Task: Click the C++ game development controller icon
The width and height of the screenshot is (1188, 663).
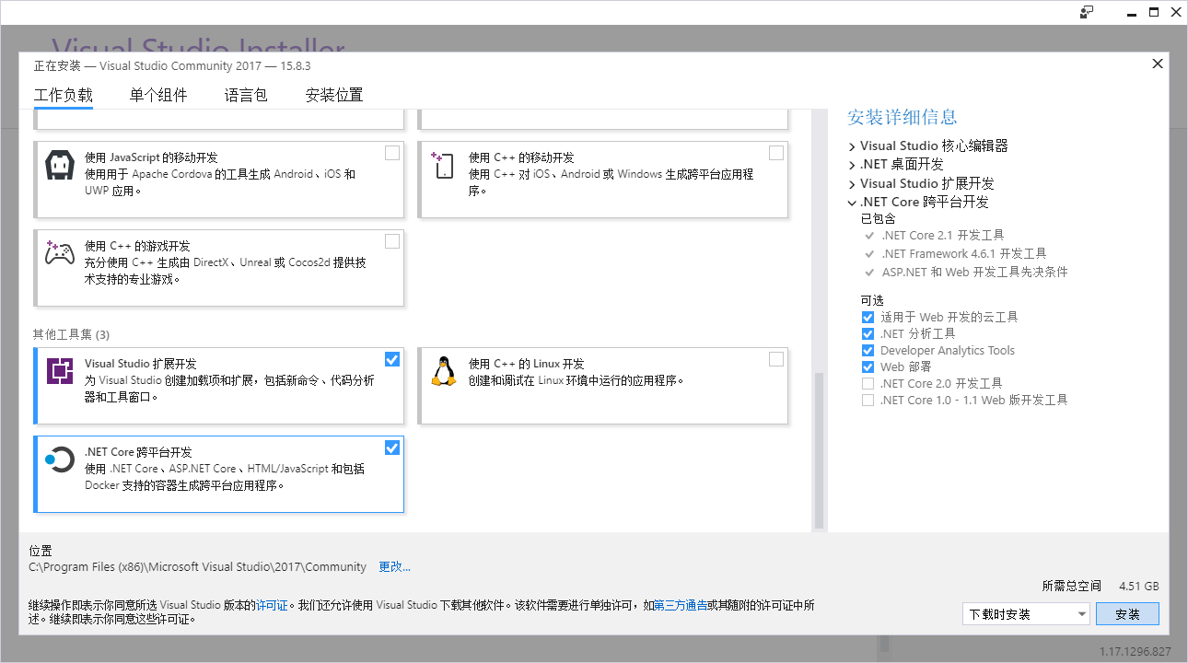Action: click(60, 253)
